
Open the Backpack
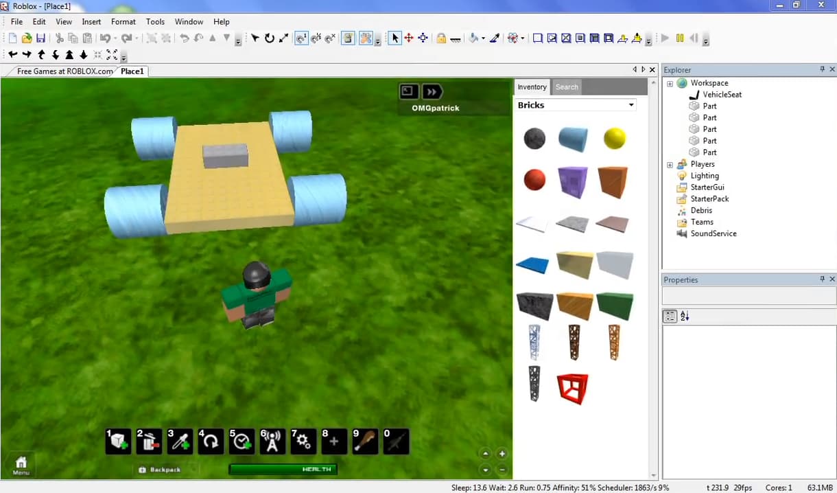[159, 470]
